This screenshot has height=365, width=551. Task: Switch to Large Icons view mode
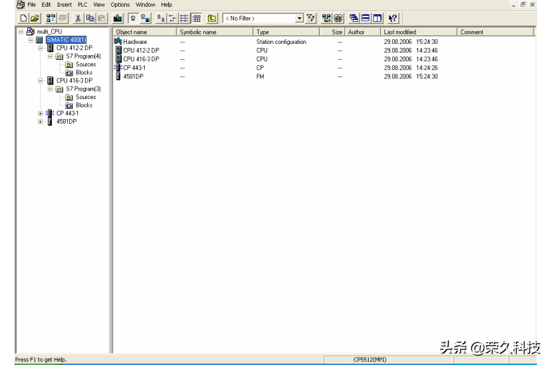161,19
